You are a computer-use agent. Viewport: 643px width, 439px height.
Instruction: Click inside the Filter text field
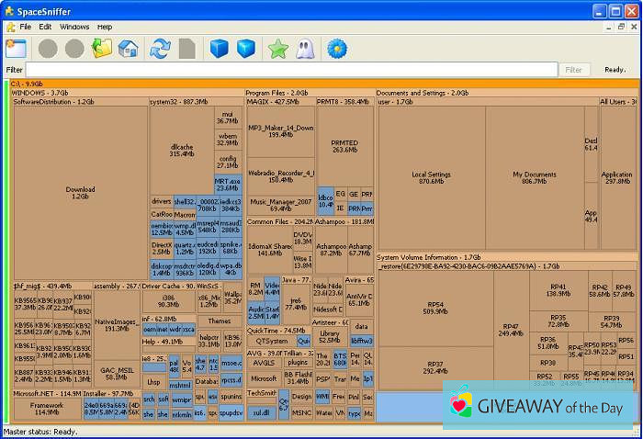(x=290, y=70)
